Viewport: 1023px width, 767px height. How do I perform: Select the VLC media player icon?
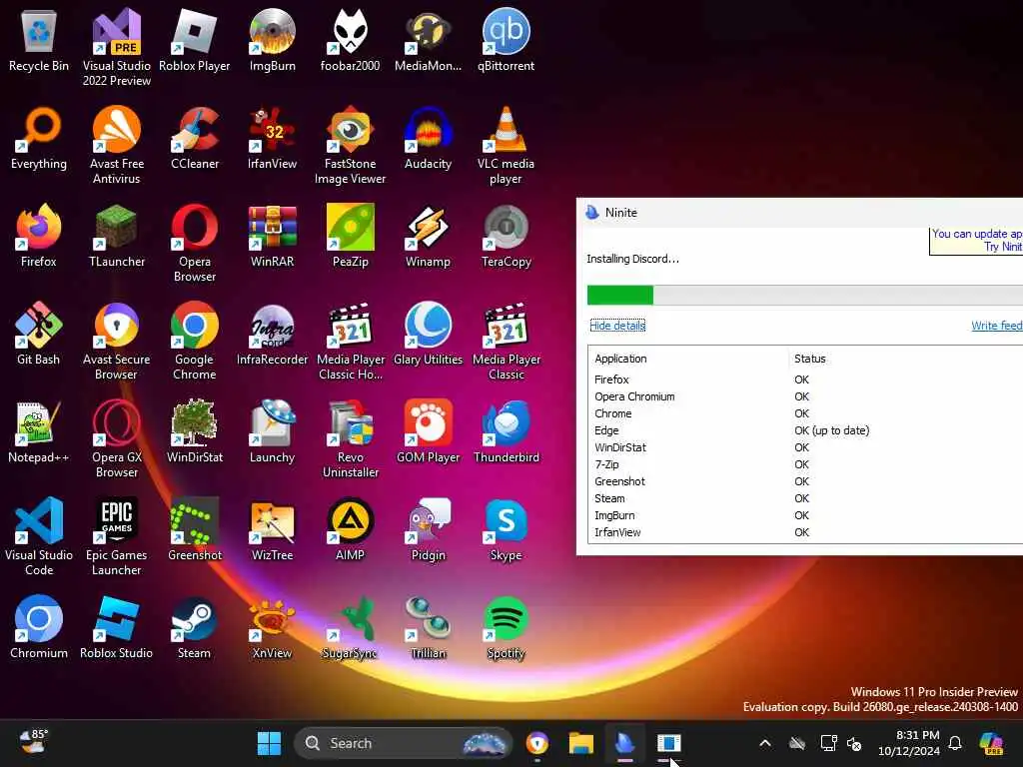point(506,145)
